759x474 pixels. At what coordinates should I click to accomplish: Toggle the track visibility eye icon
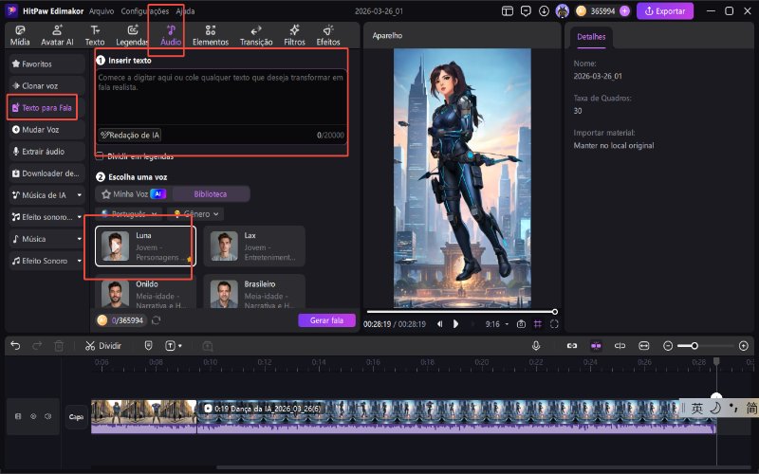coord(32,416)
